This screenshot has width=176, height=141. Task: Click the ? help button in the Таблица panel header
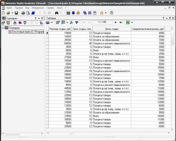click(x=163, y=18)
